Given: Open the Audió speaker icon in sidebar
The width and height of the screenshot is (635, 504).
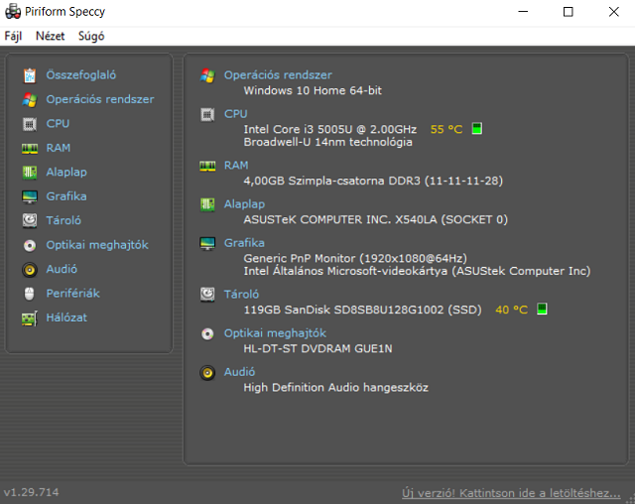Looking at the screenshot, I should [x=30, y=269].
